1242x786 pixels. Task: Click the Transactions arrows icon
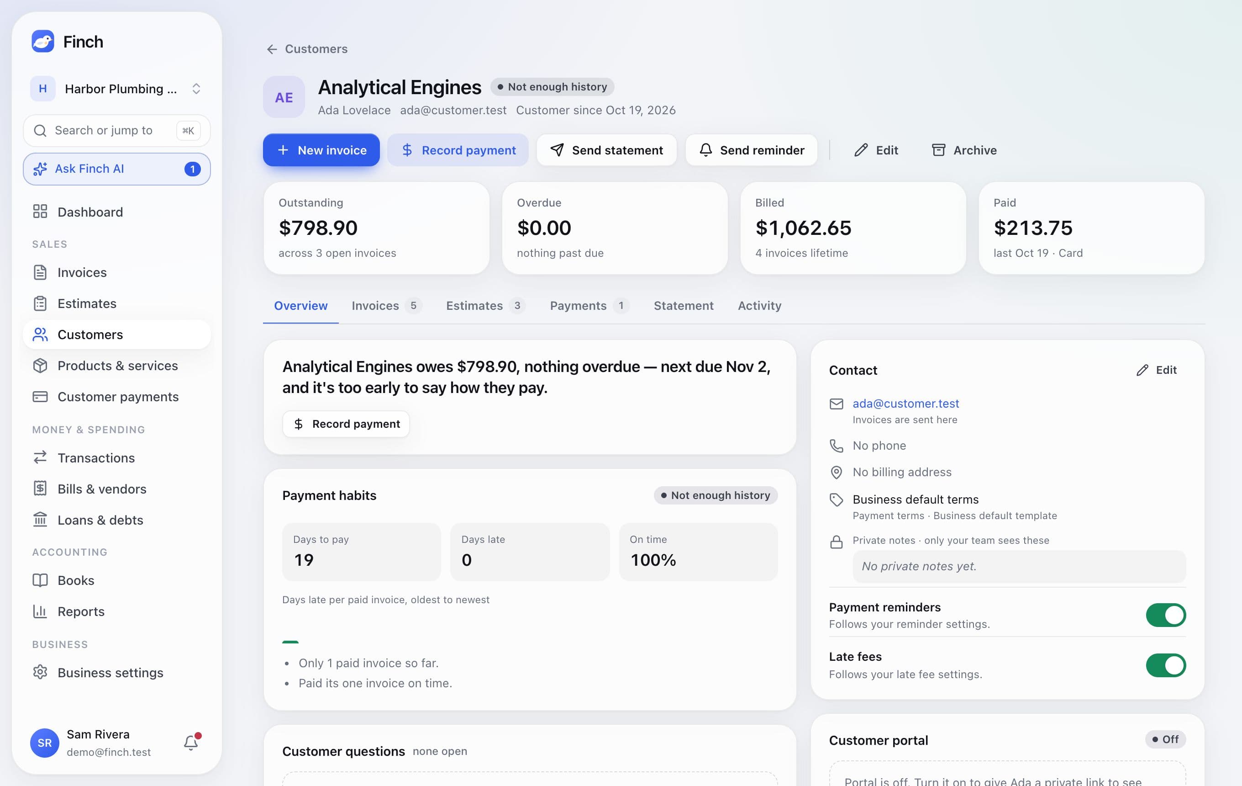(40, 457)
